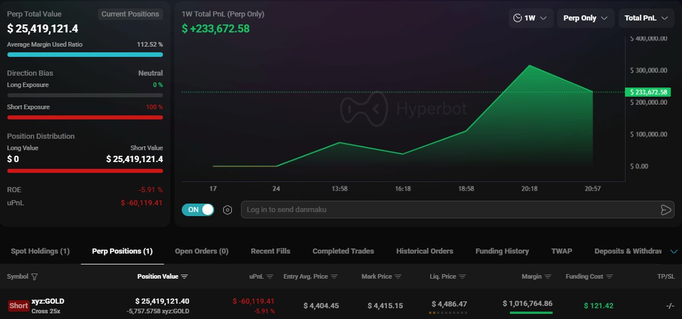Click the Liq. Price $4,486.47 cell
The height and width of the screenshot is (319, 682).
pos(450,304)
